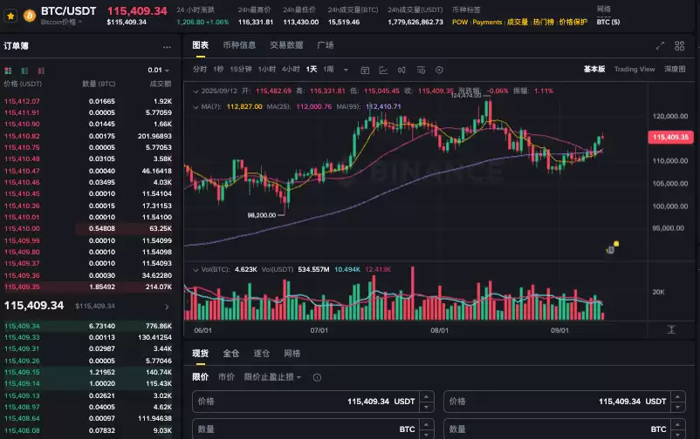Switch chart to 基本版 mode
The height and width of the screenshot is (439, 700).
(x=594, y=69)
